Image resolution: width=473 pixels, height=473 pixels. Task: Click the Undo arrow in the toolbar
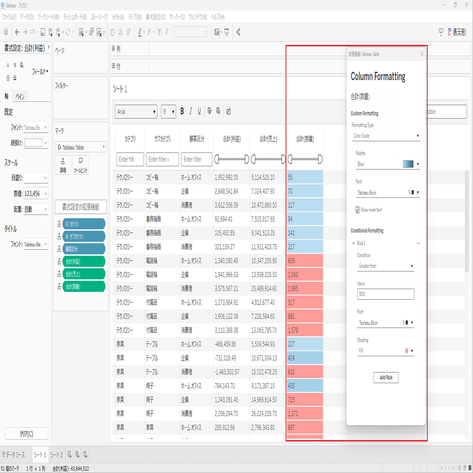pos(17,32)
